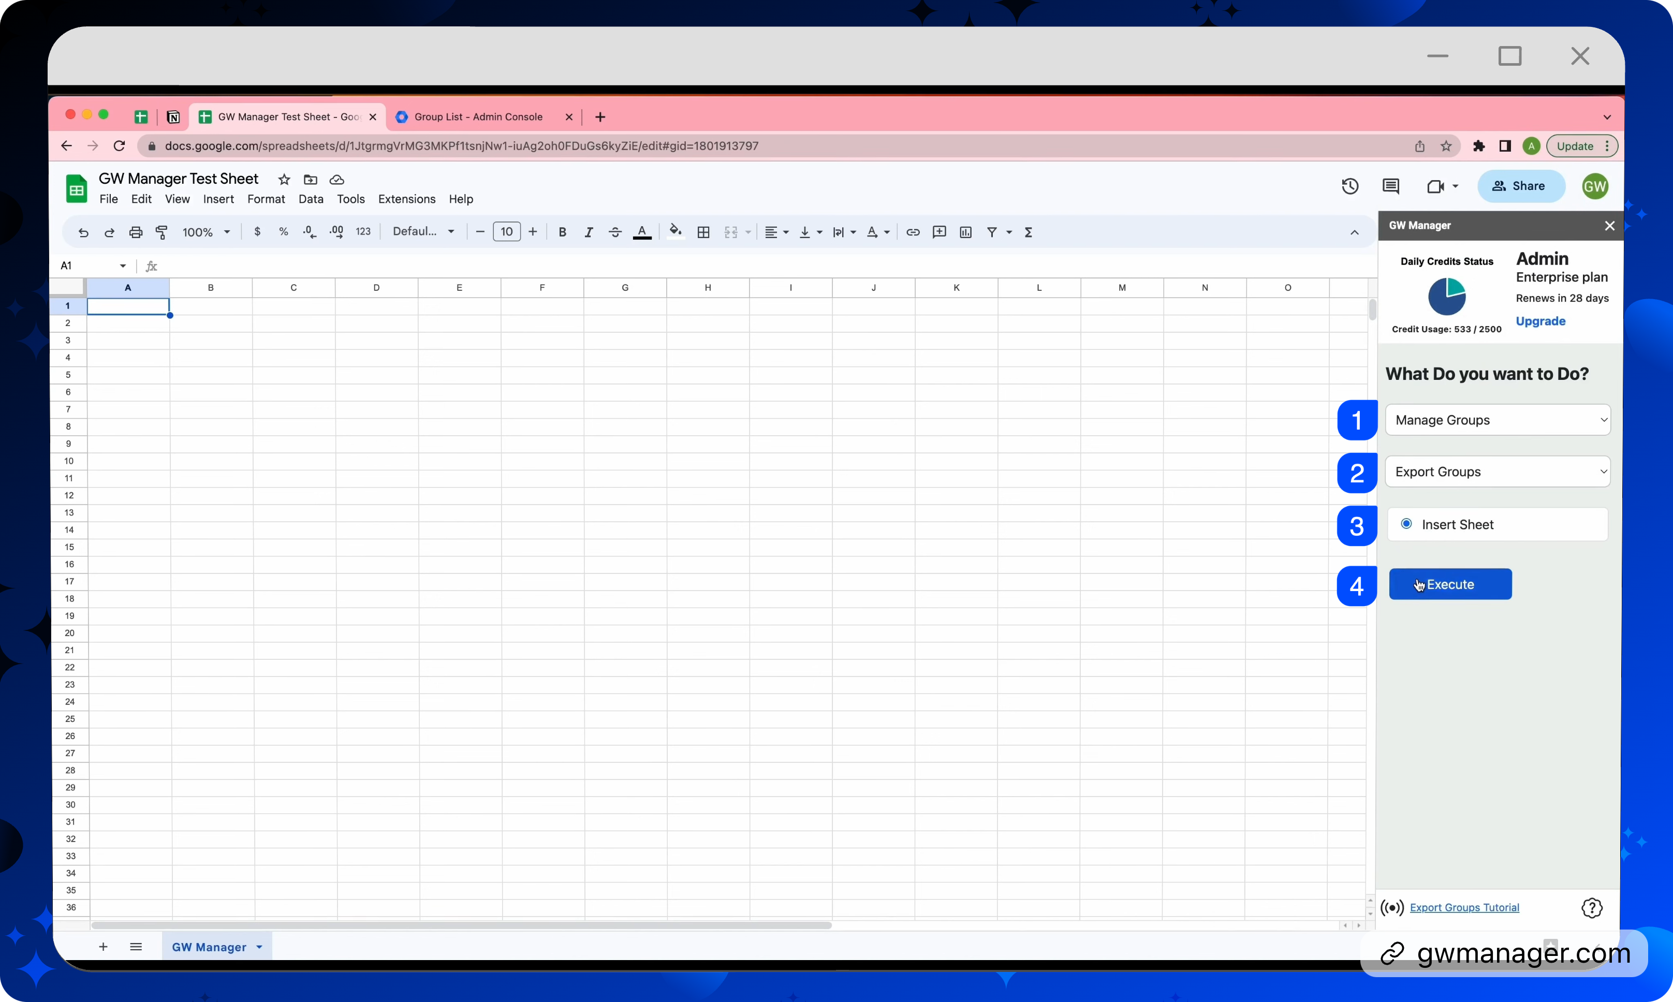1673x1002 pixels.
Task: Open the Insert menu
Action: click(218, 199)
